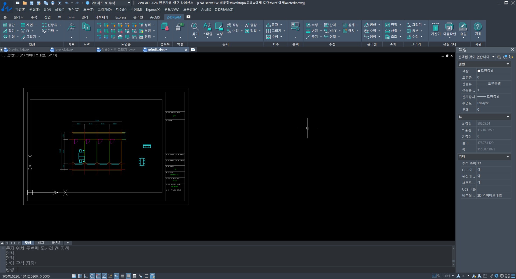Choose the 해치 hatch modify tool

pos(349,31)
